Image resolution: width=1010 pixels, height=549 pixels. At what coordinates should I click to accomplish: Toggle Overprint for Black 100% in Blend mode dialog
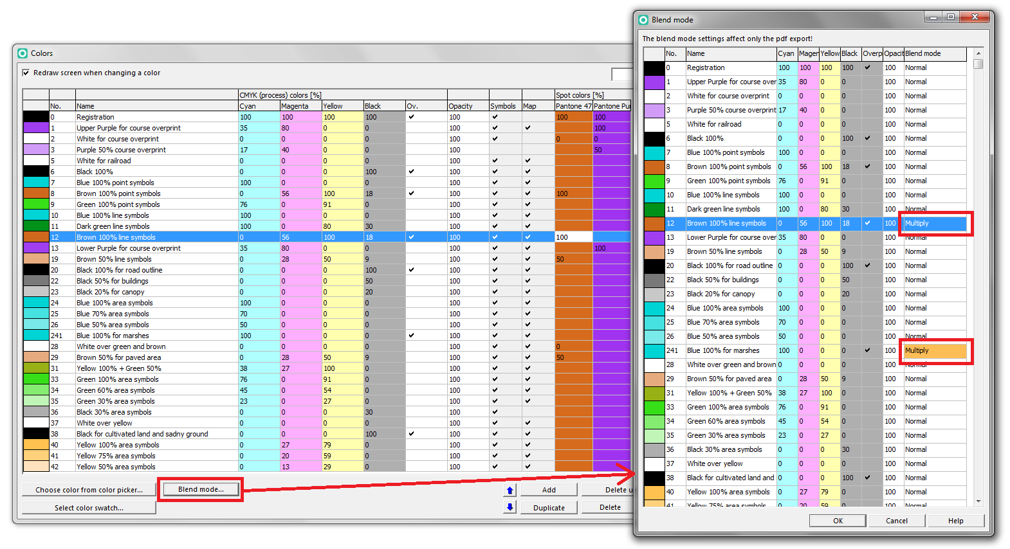tap(867, 138)
